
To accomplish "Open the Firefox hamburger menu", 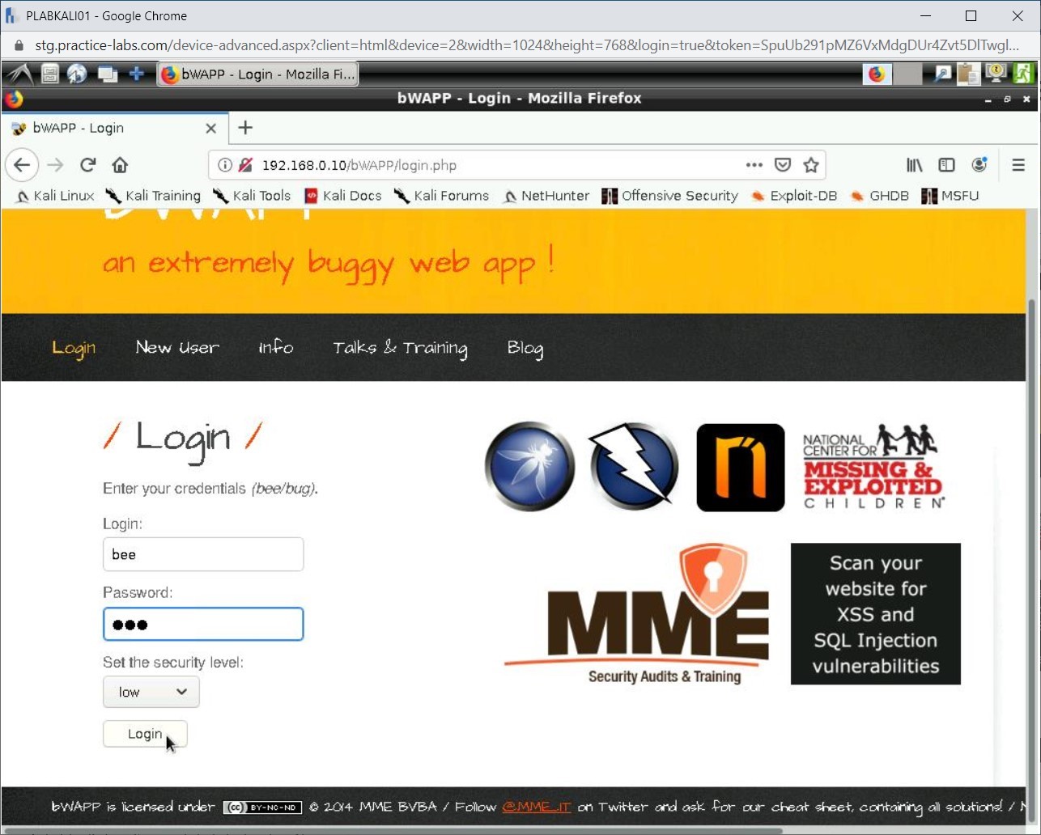I will pyautogui.click(x=1018, y=165).
